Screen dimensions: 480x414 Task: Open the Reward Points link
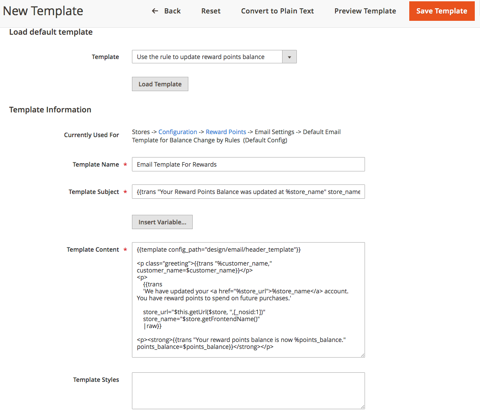226,132
